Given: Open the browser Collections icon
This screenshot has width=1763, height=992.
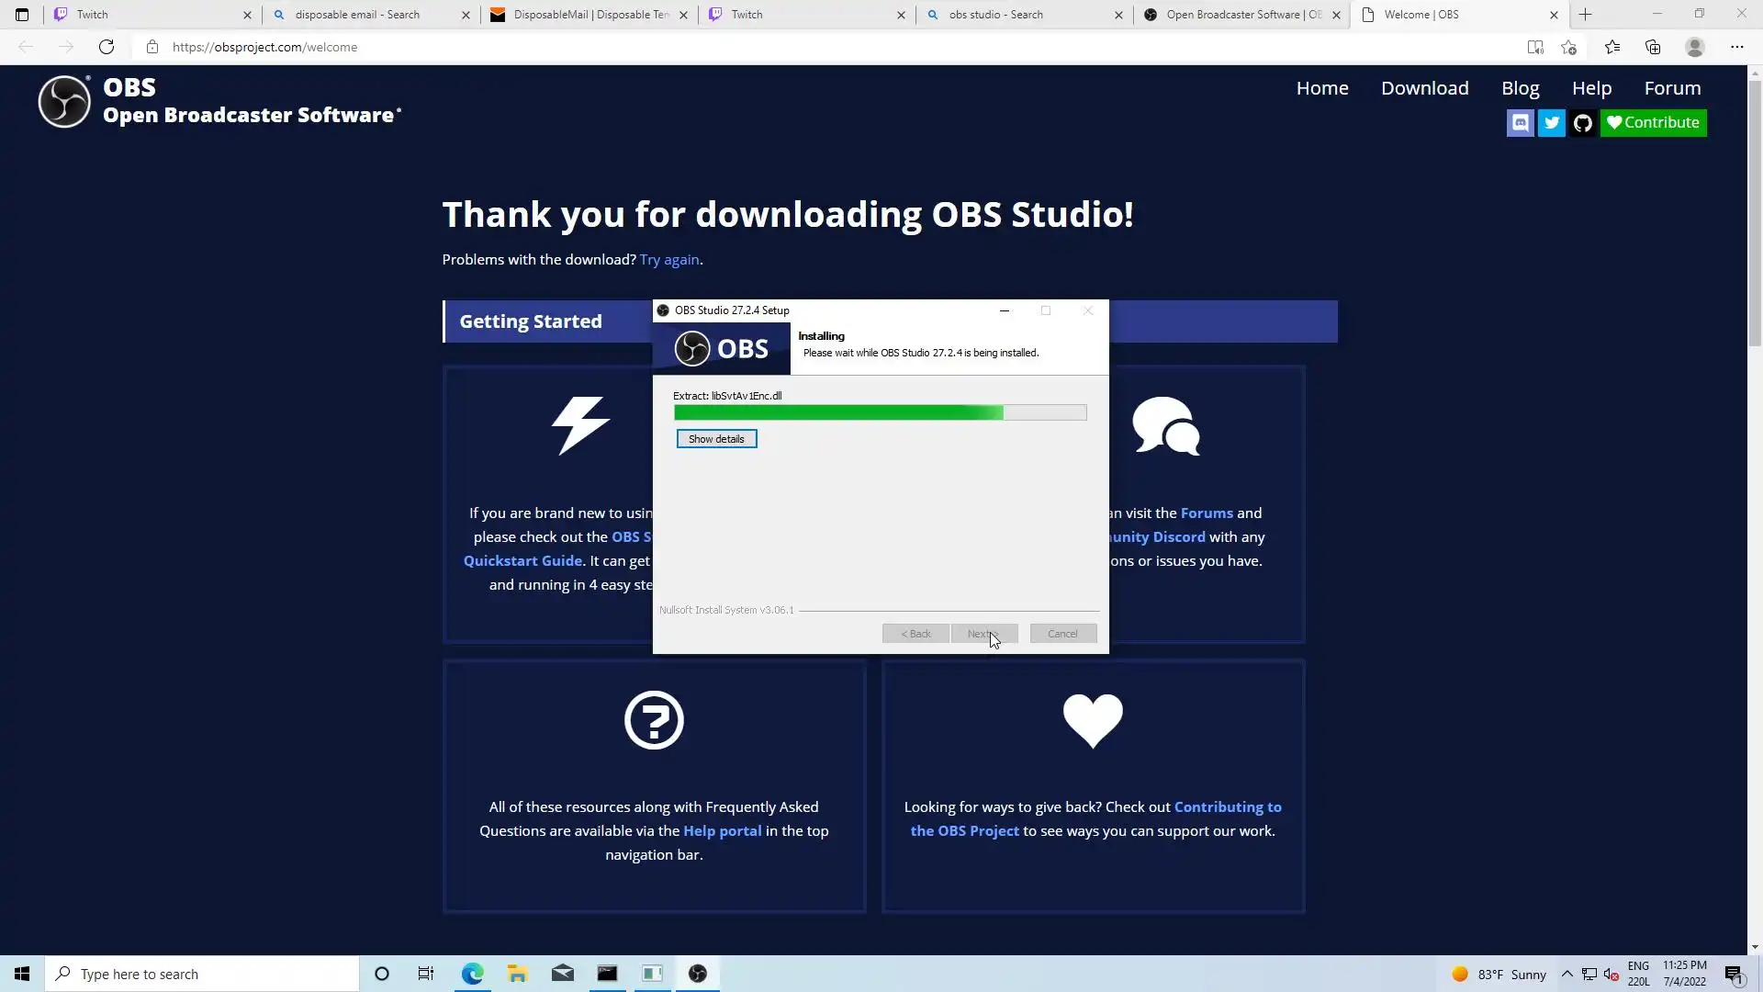Looking at the screenshot, I should point(1653,47).
